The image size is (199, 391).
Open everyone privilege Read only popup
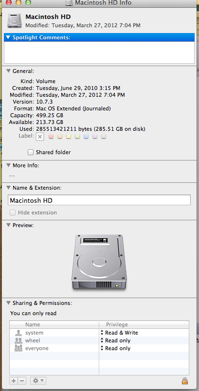(x=115, y=348)
